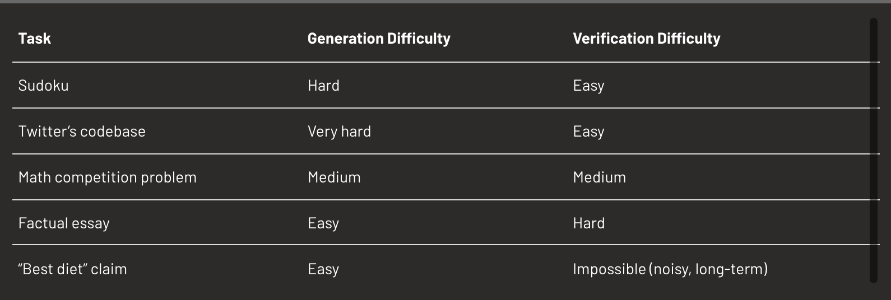Click Sudoku's Hard generation difficulty cell
Viewport: 891px width, 300px height.
323,86
